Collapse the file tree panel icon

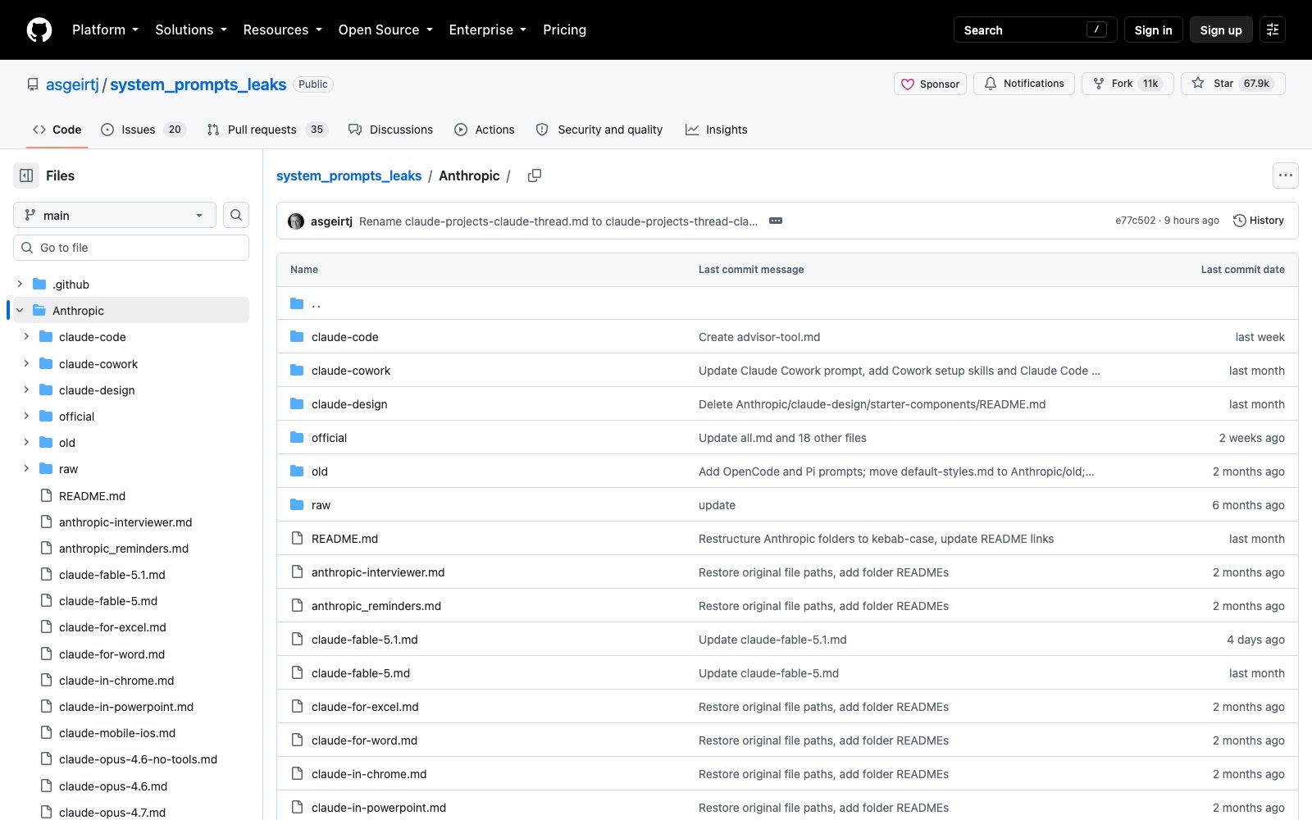click(x=26, y=175)
